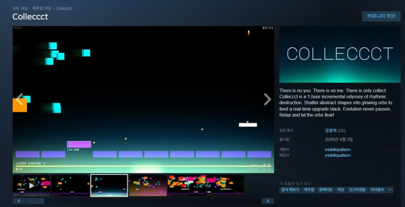Screen dimensions: 405x207
Task: Open publisher middlepattern link
Action: (337, 155)
